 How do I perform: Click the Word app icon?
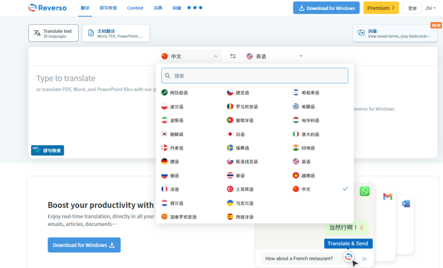click(406, 203)
